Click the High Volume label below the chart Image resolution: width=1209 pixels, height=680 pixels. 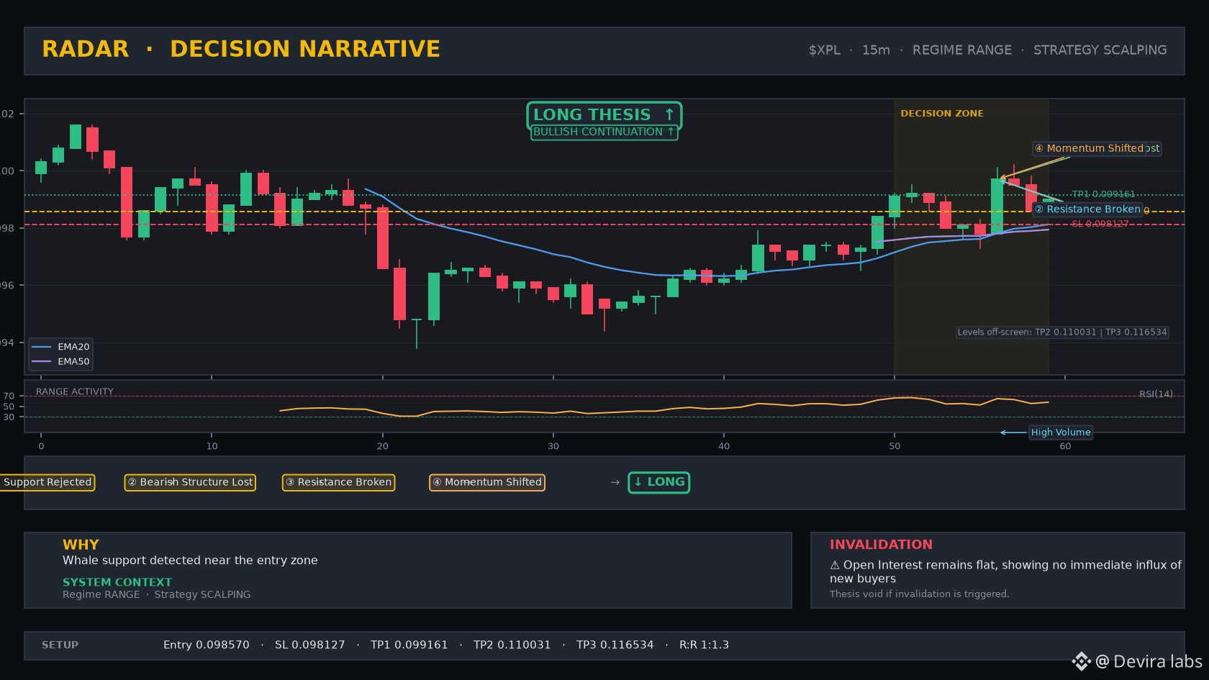(1061, 432)
